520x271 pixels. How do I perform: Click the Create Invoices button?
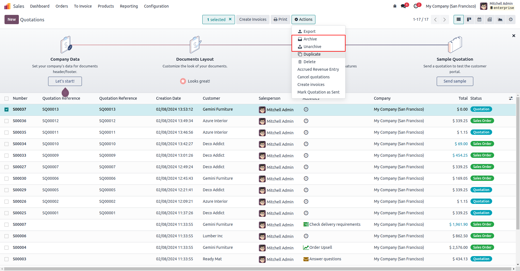pos(253,19)
